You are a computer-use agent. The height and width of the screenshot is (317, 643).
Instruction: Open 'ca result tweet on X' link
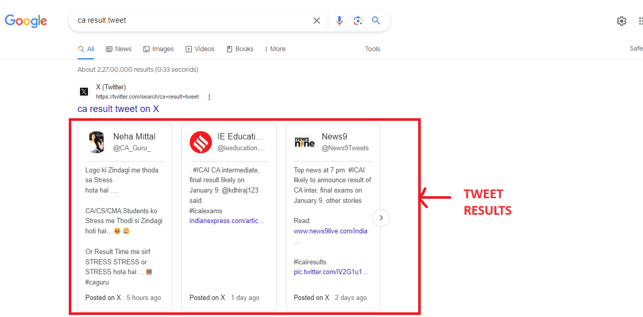118,109
